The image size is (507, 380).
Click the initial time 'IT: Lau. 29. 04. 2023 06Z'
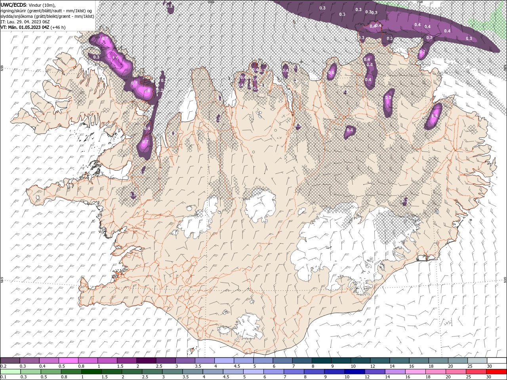[x=25, y=22]
